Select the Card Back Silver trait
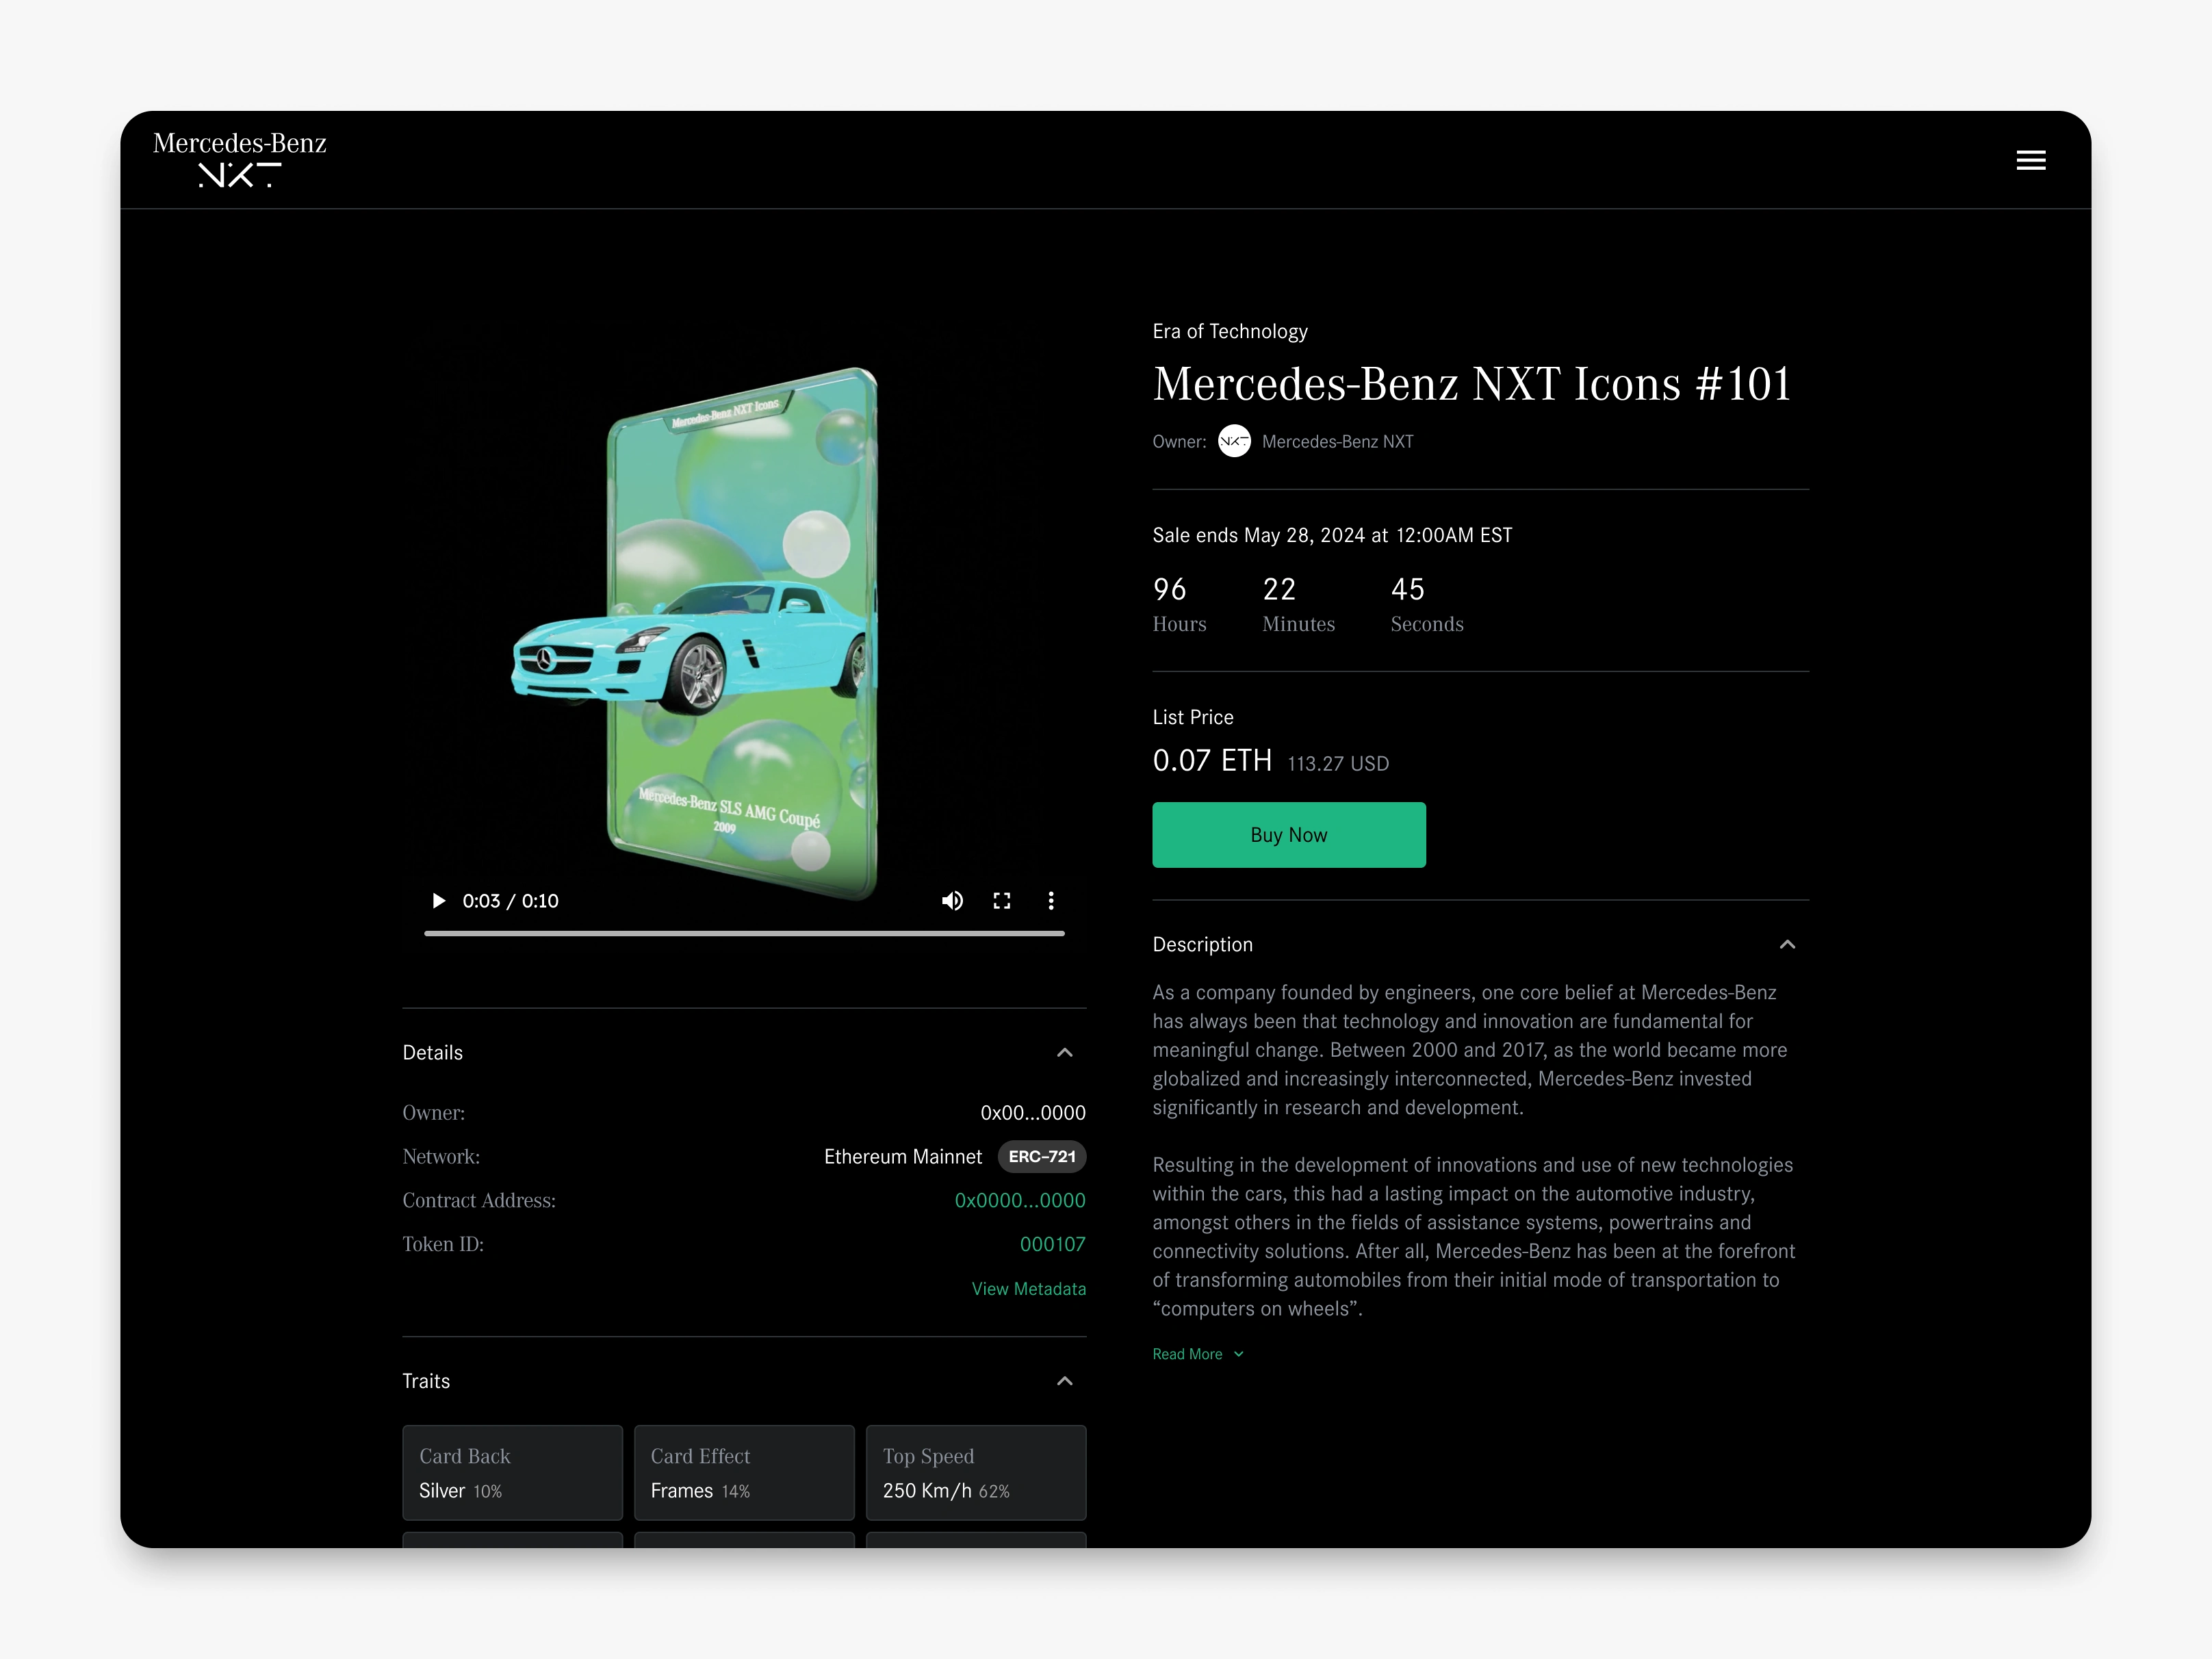 [512, 1472]
